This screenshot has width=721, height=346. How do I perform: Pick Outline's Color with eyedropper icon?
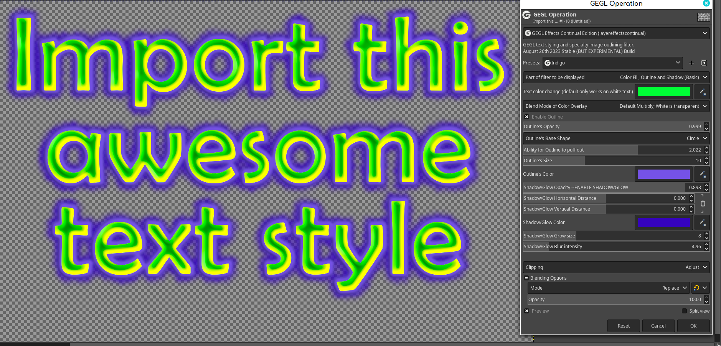(702, 174)
